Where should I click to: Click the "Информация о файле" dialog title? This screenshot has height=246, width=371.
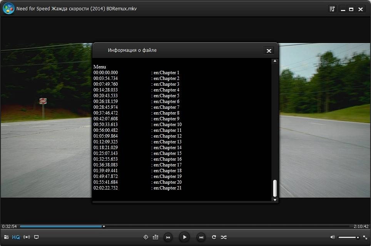[x=132, y=50]
